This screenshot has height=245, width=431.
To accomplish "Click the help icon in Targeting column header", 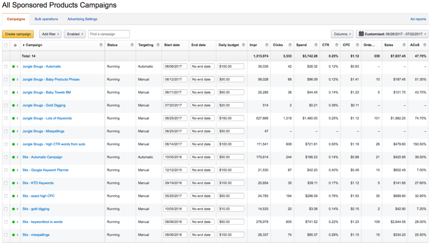I will click(x=158, y=45).
